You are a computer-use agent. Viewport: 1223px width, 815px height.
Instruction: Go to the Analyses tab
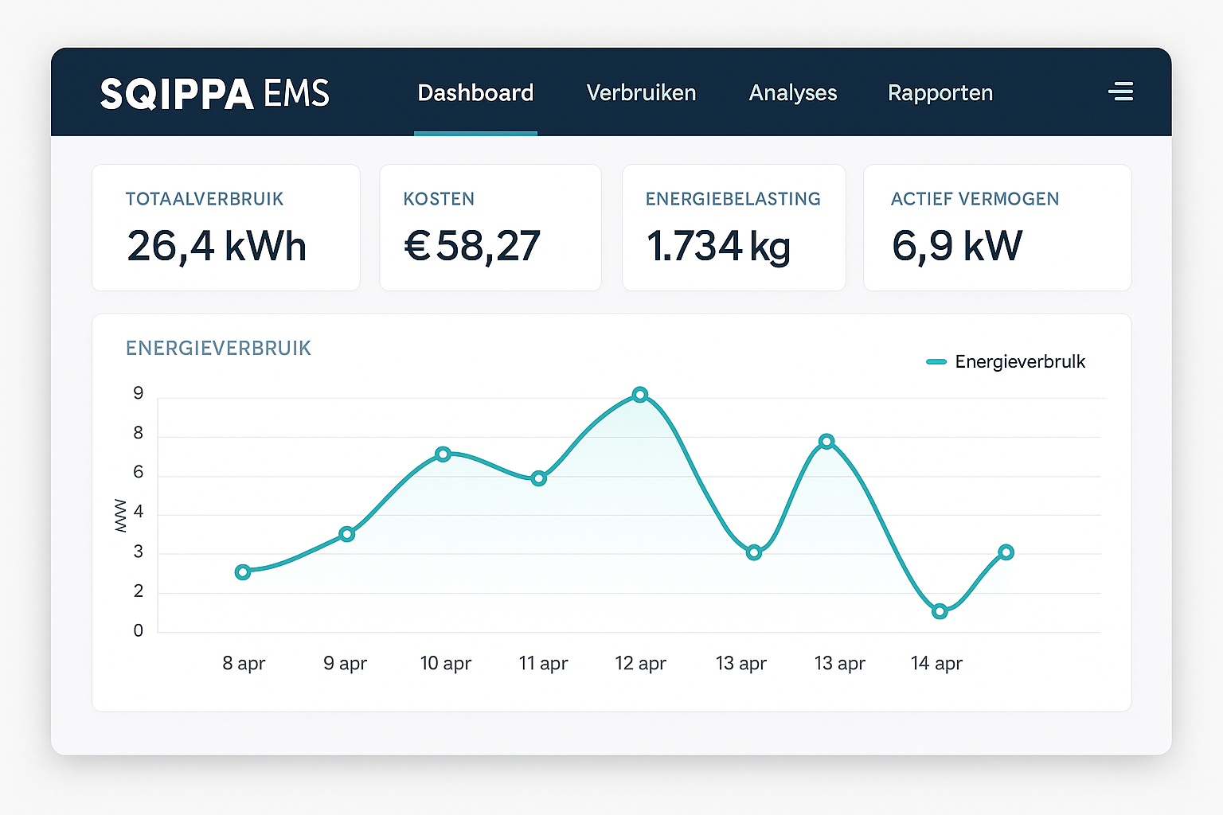tap(792, 93)
